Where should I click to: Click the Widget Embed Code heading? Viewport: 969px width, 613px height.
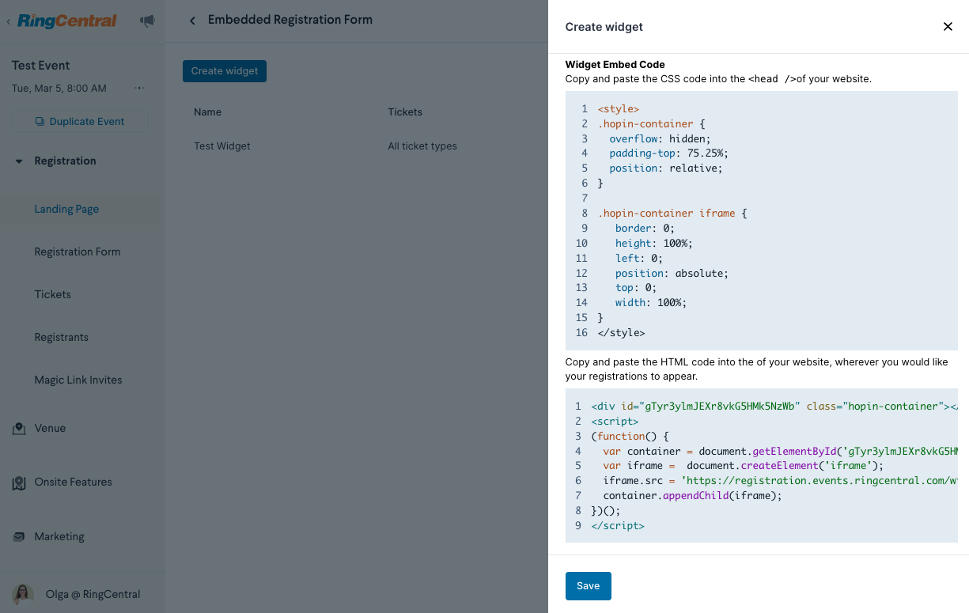pyautogui.click(x=615, y=65)
